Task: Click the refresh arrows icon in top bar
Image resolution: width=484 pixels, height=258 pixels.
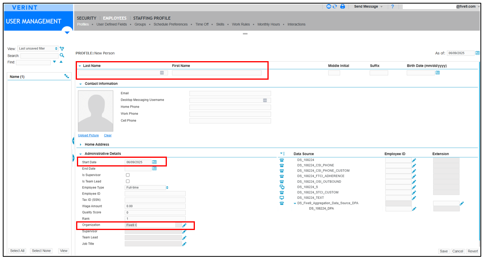Action: (335, 6)
